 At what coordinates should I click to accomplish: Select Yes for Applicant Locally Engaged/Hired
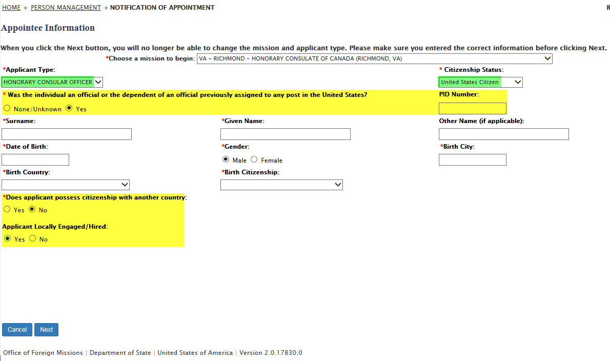(7, 238)
